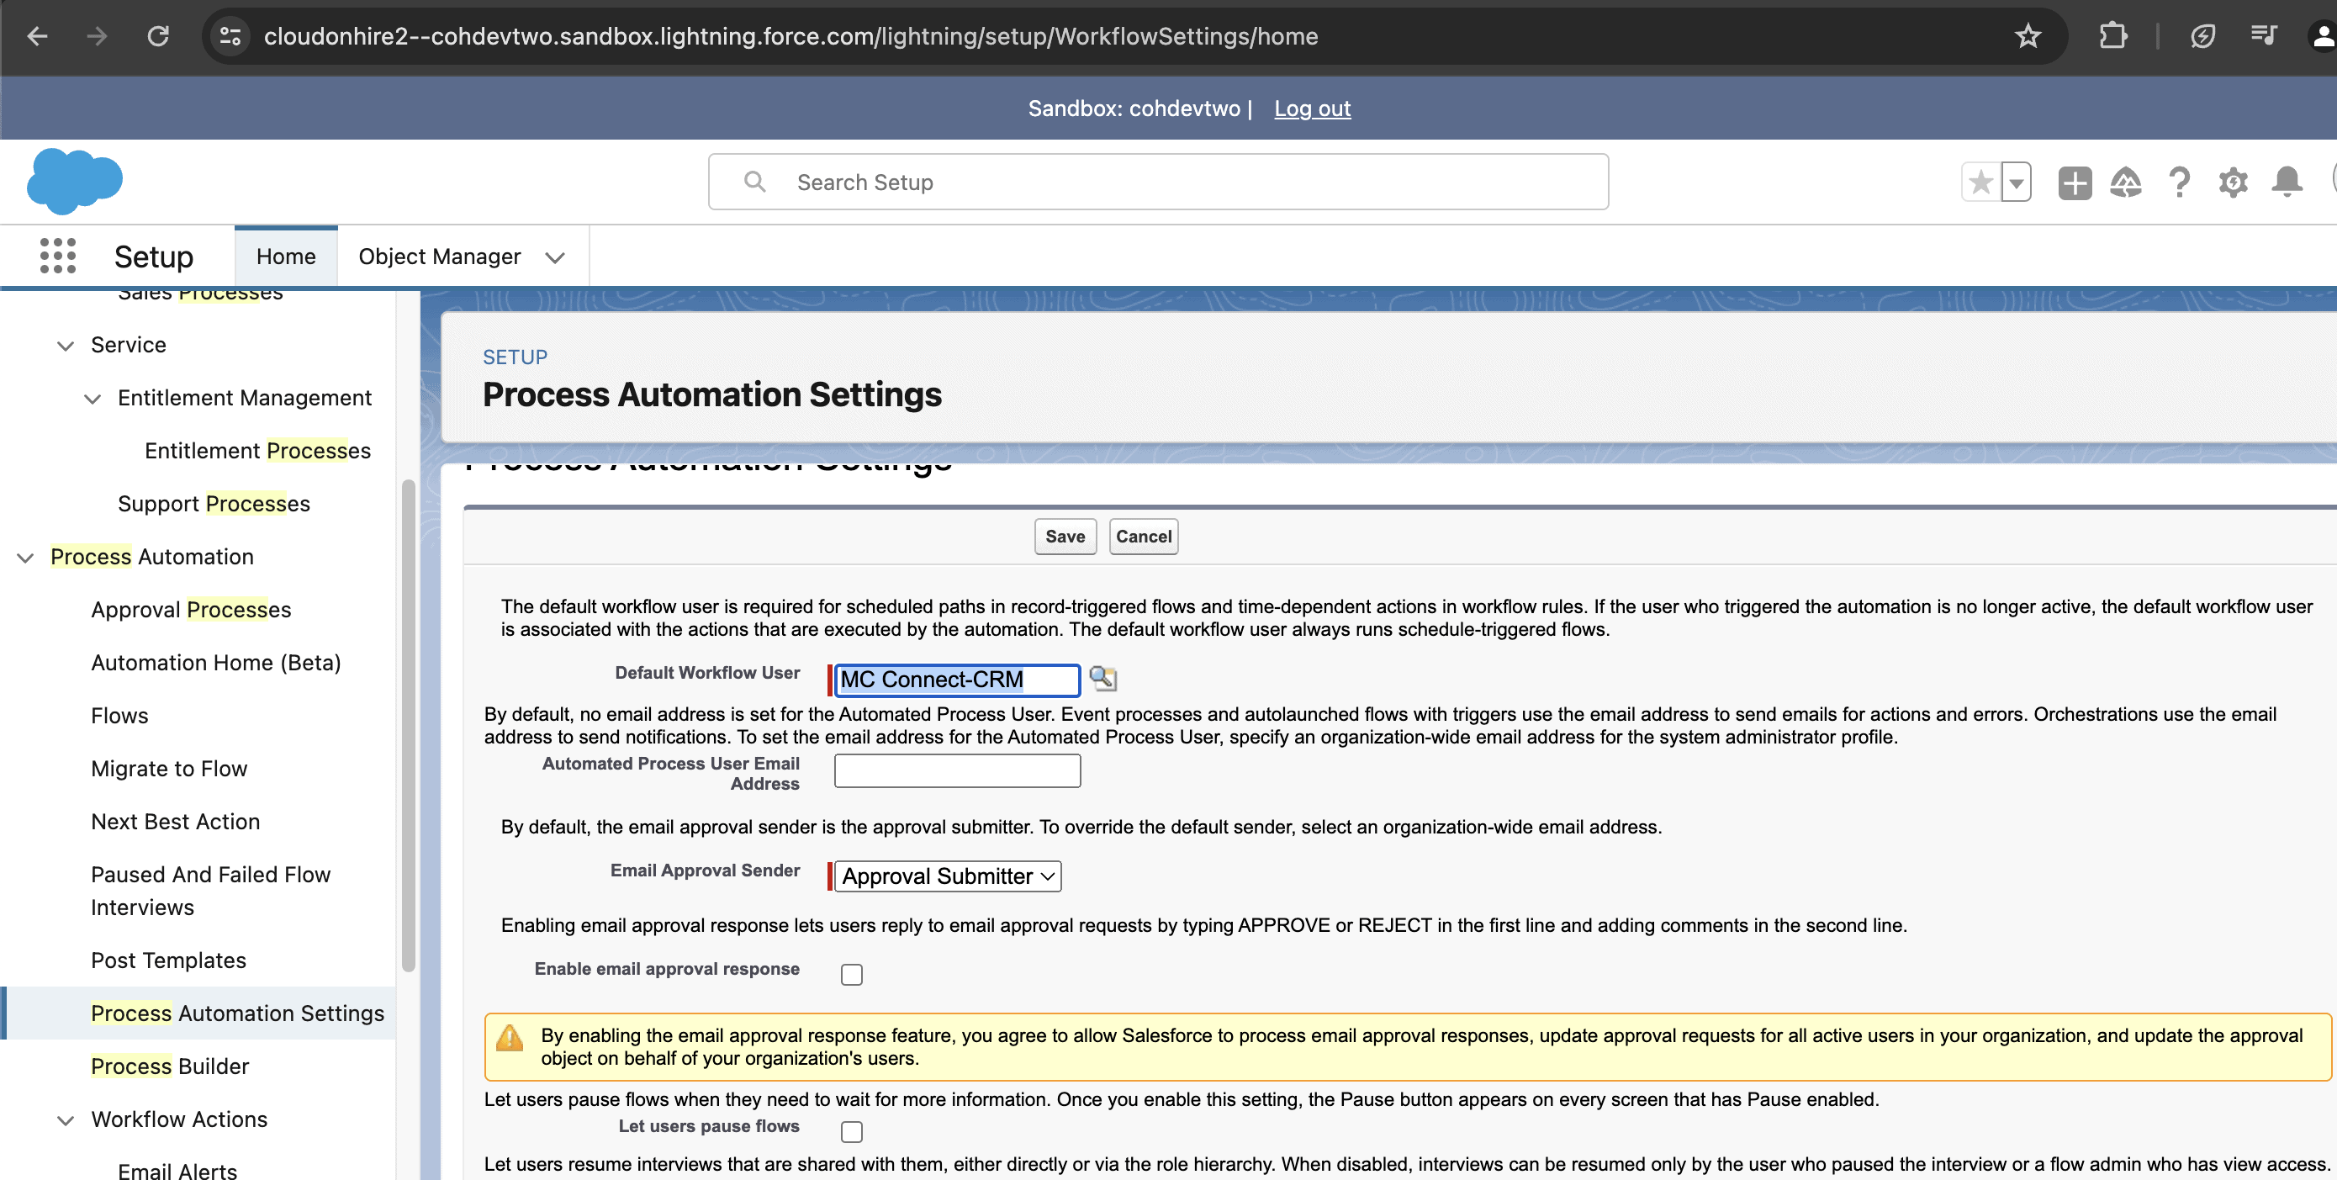The width and height of the screenshot is (2337, 1180).
Task: Open the Salesforce Help question mark
Action: [2179, 183]
